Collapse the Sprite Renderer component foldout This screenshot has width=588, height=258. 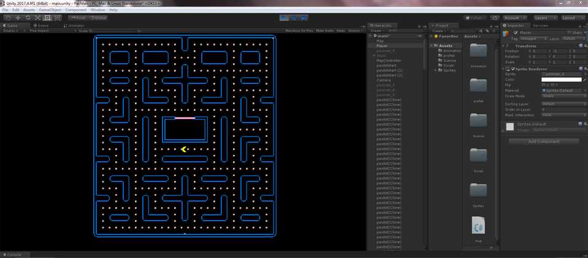pyautogui.click(x=503, y=69)
